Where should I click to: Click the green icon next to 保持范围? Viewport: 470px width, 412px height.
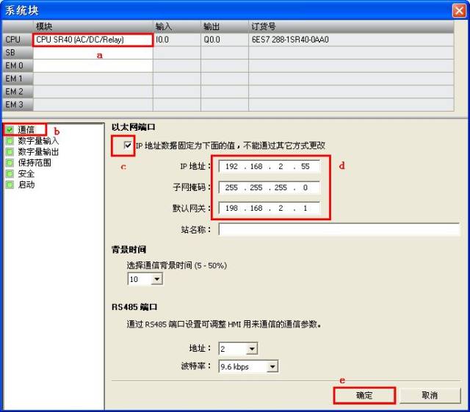click(x=9, y=162)
